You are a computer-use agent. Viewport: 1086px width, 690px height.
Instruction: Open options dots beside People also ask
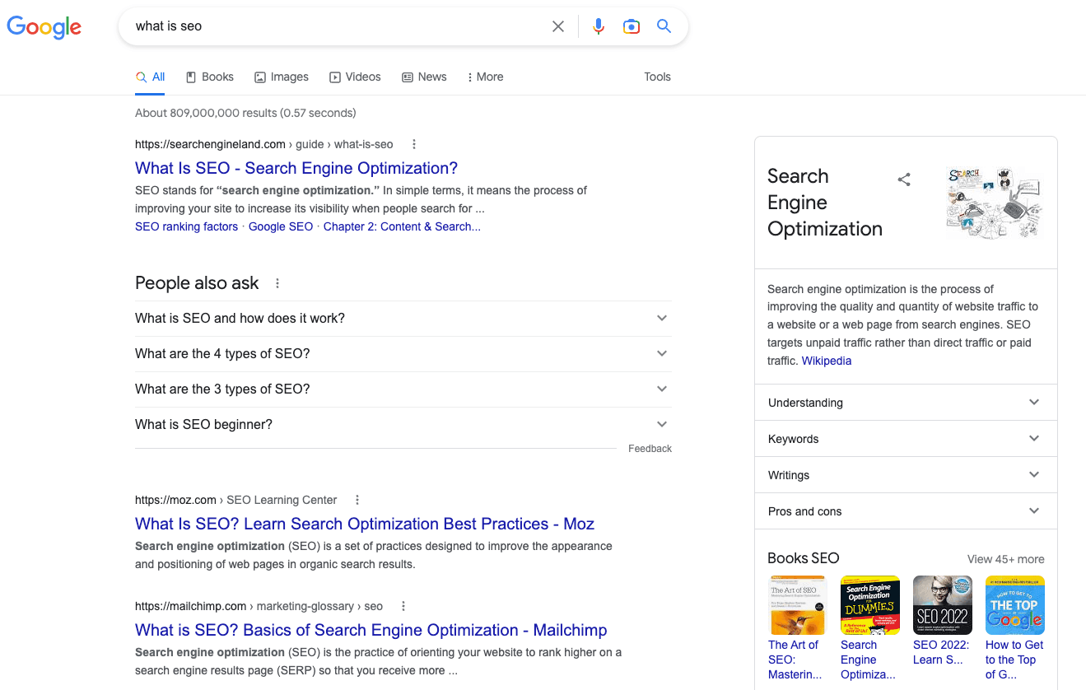point(277,283)
